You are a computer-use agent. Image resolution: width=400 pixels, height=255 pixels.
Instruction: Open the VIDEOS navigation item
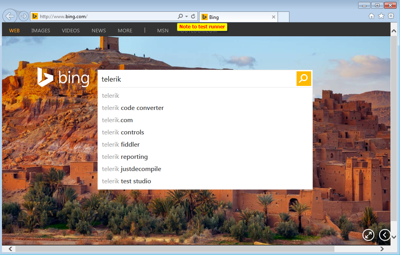coord(71,31)
